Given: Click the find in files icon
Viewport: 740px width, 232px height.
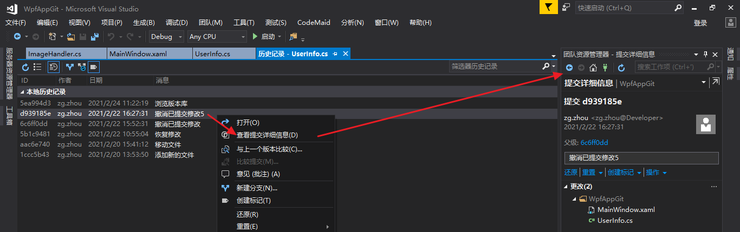Looking at the screenshot, I should coord(293,37).
